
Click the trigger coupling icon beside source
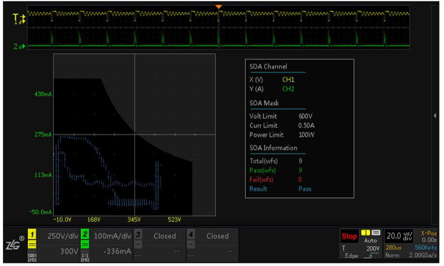[x=376, y=233]
